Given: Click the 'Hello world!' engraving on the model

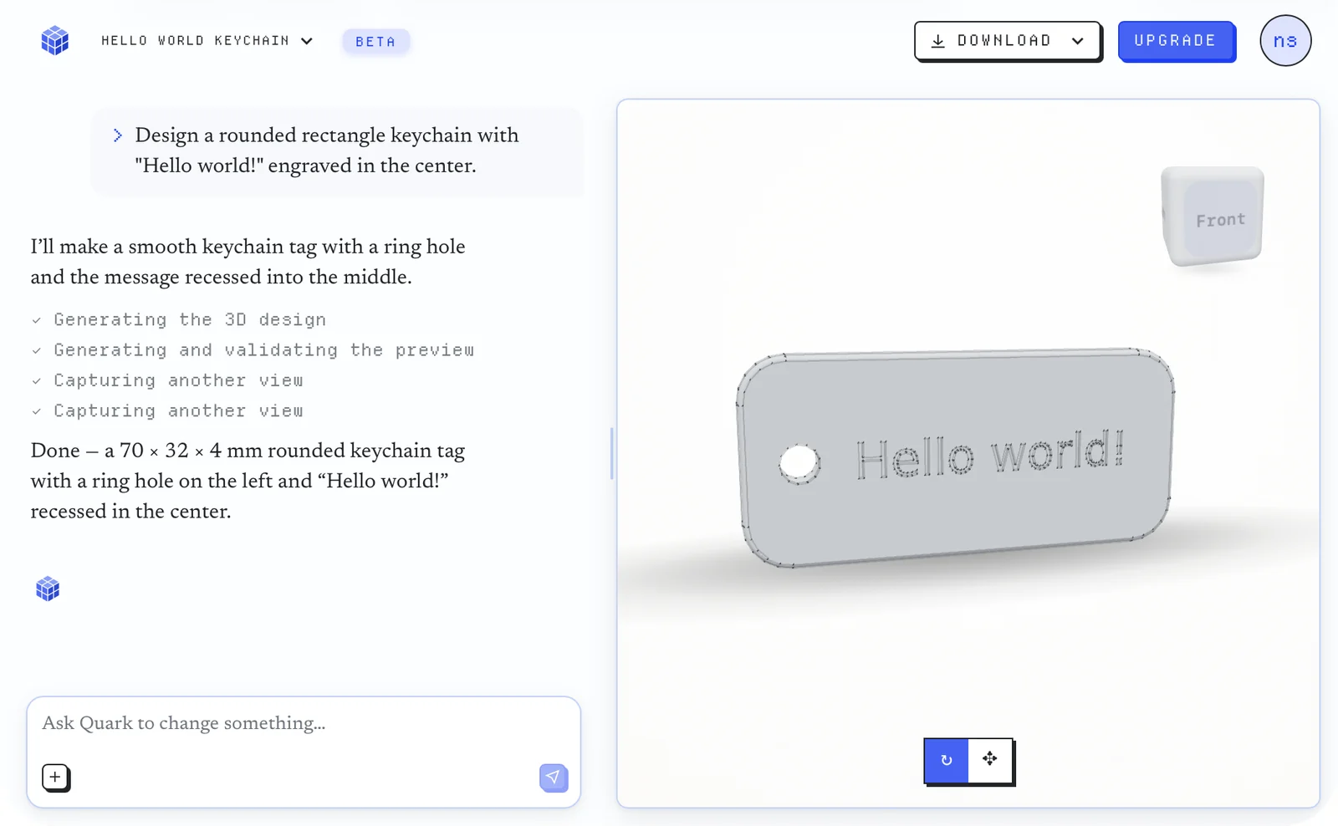Looking at the screenshot, I should [990, 454].
